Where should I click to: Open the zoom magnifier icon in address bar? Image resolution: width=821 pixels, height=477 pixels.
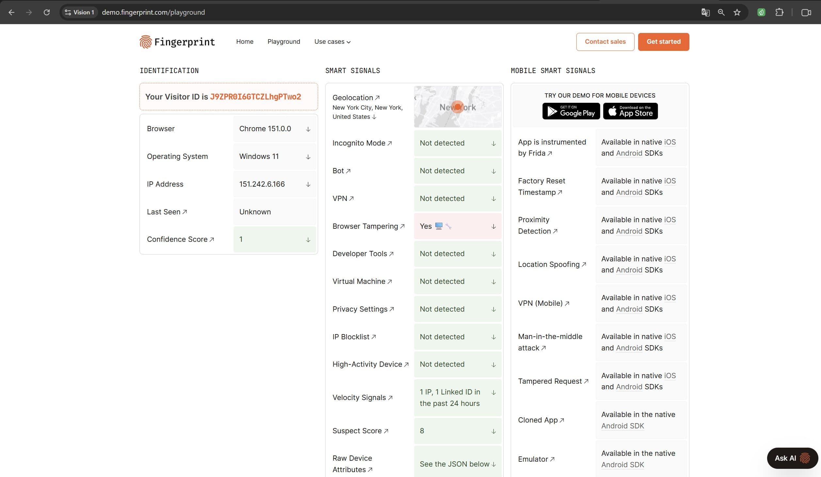[x=721, y=12]
